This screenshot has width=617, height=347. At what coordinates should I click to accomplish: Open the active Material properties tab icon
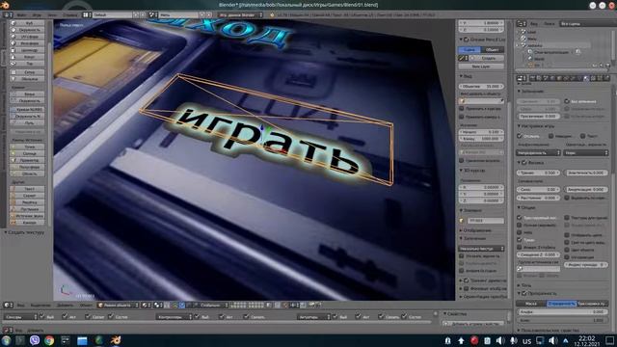pyautogui.click(x=586, y=78)
